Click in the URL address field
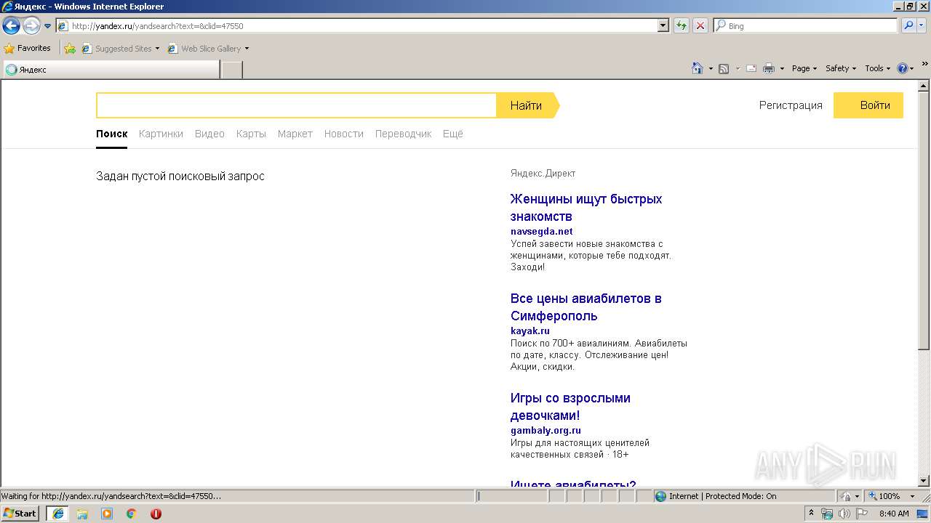931x523 pixels. coord(356,26)
